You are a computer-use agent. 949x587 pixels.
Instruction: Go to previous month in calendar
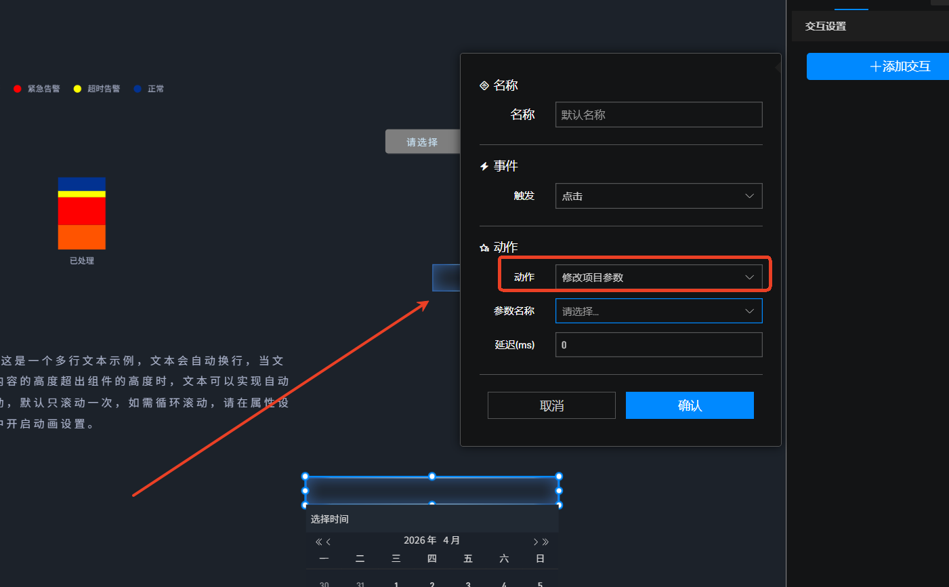point(329,542)
